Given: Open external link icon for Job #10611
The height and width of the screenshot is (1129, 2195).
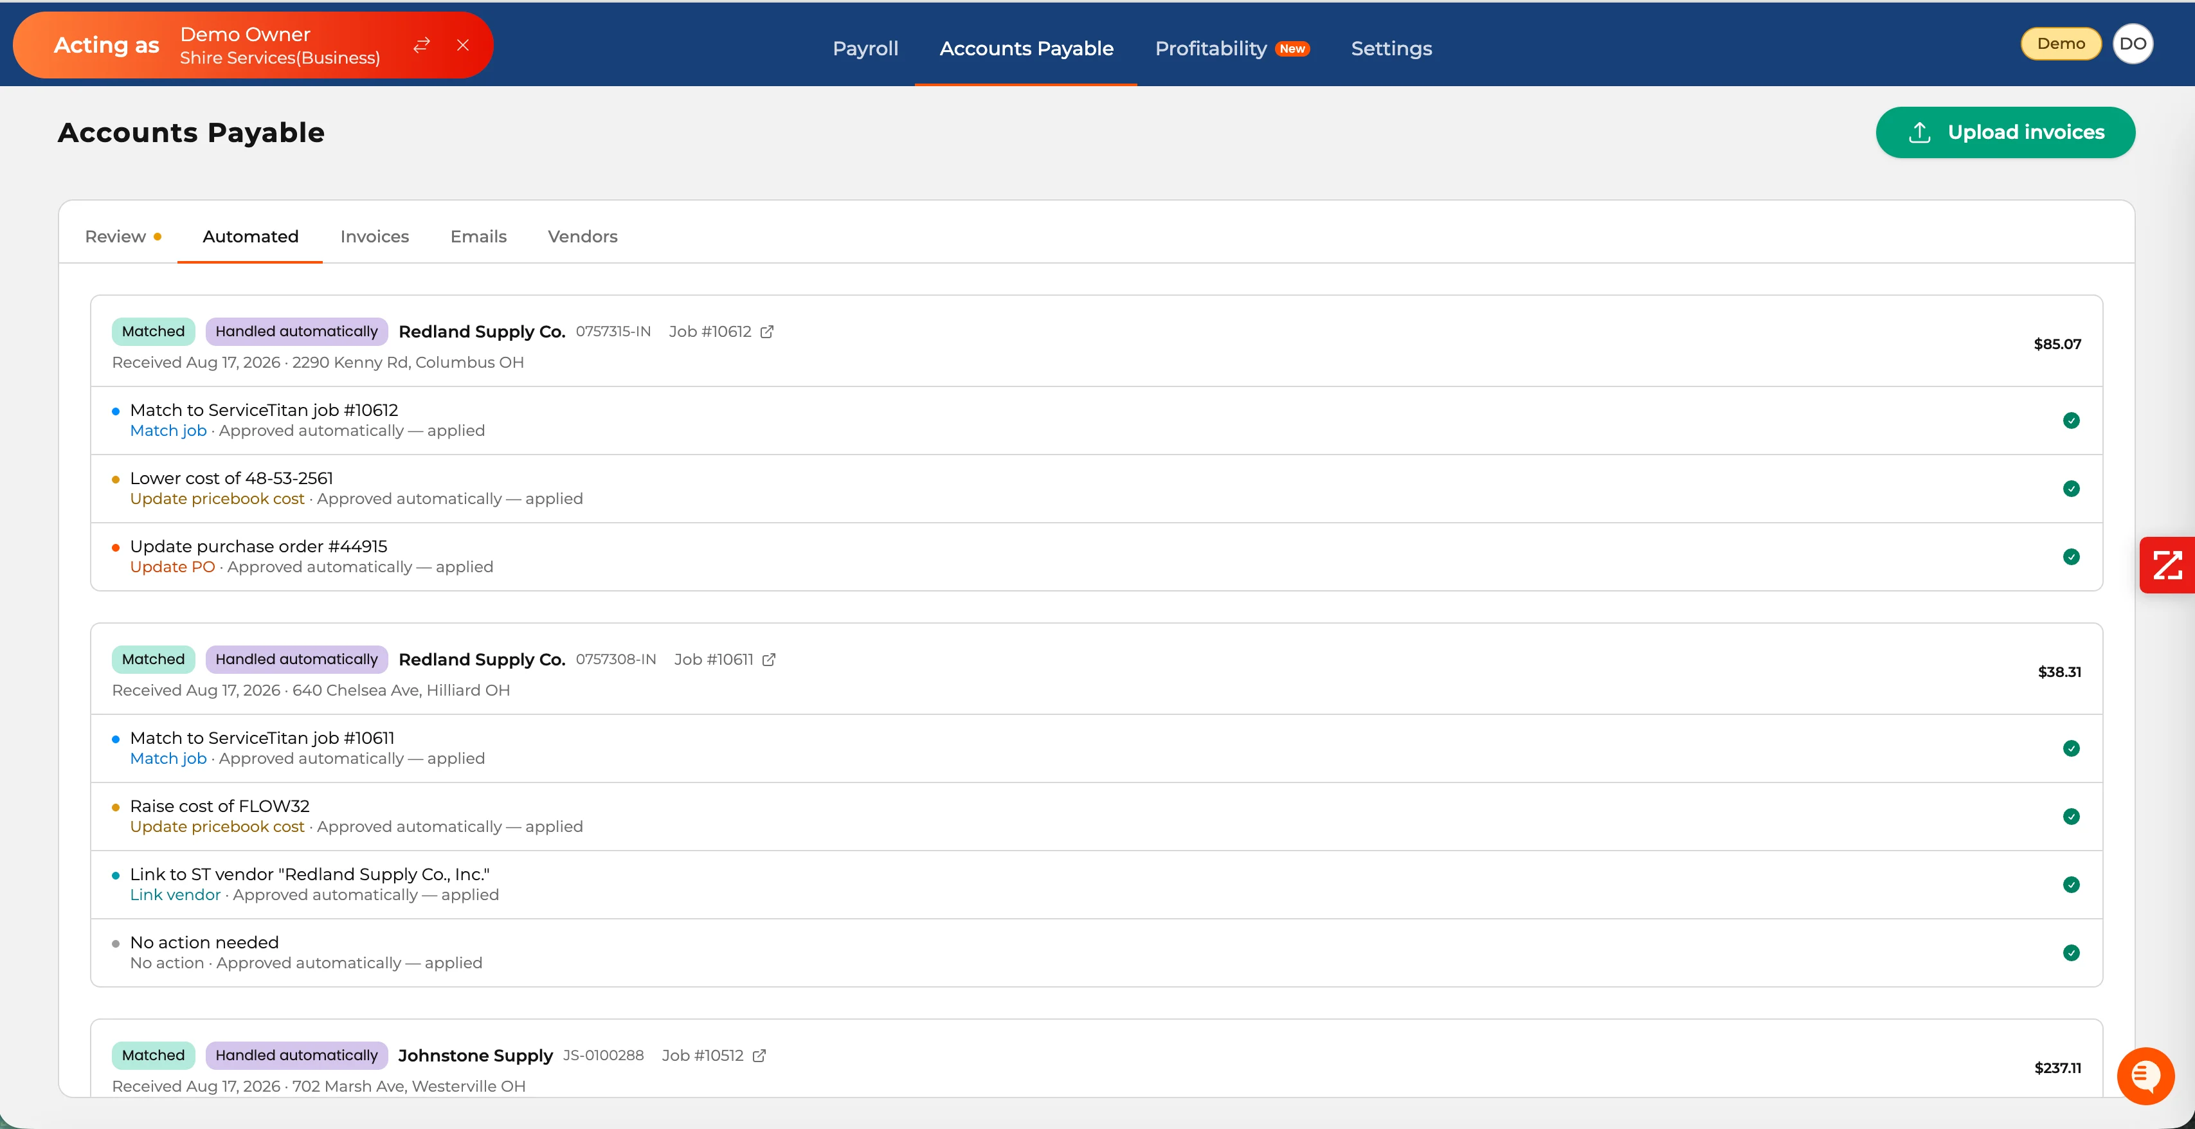Looking at the screenshot, I should (x=768, y=660).
